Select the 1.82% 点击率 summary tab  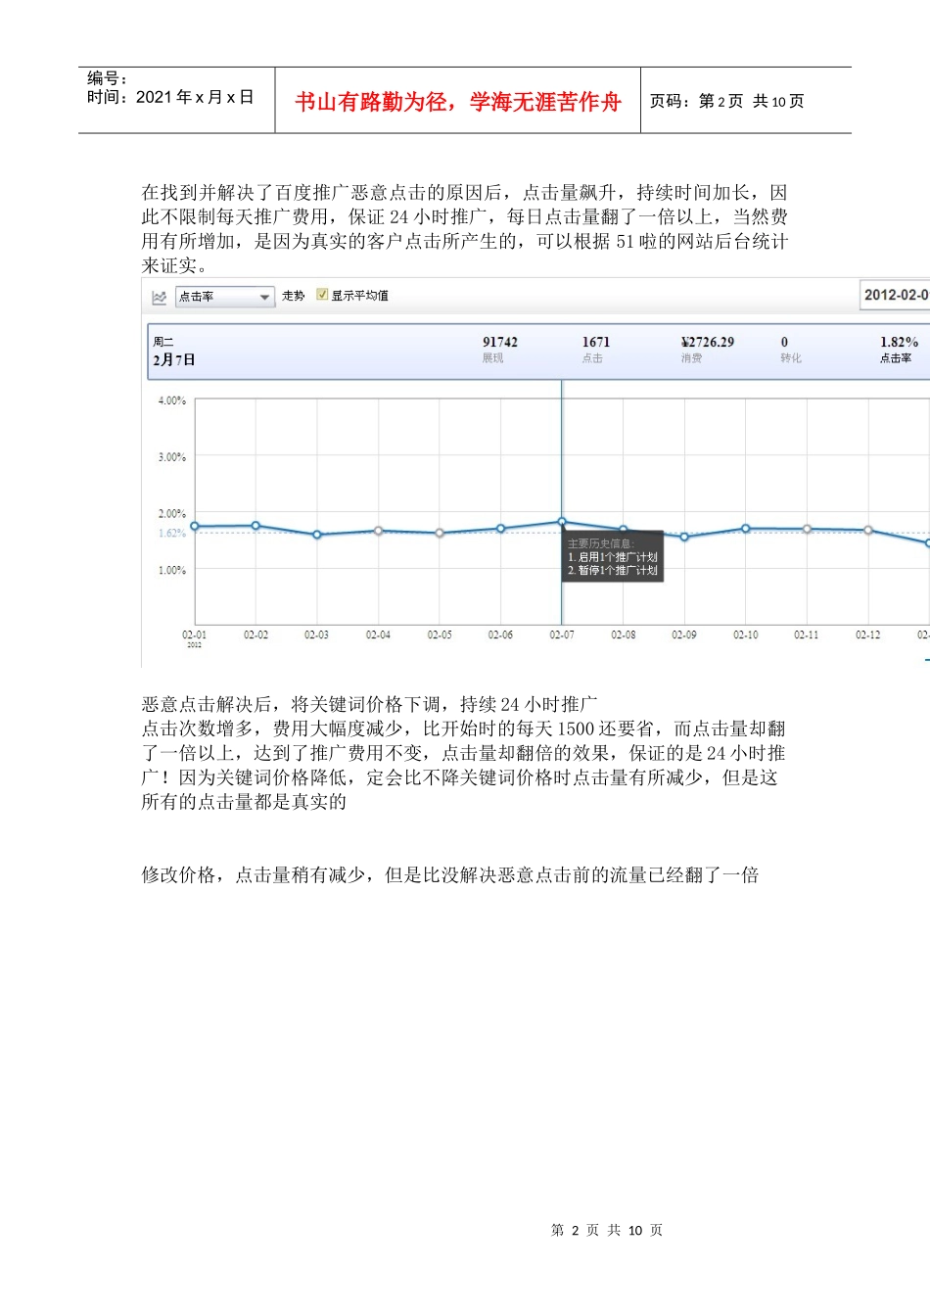[x=898, y=350]
